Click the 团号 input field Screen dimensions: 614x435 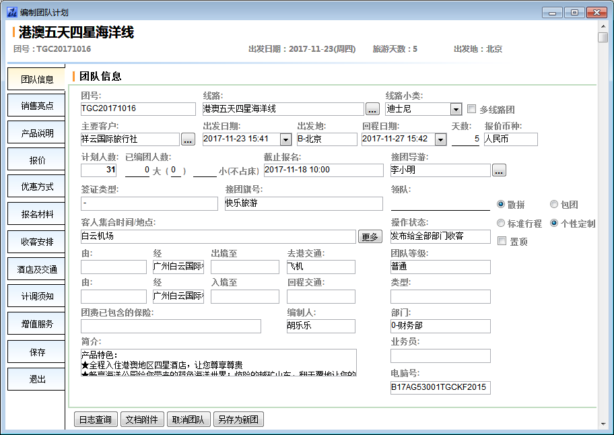138,109
